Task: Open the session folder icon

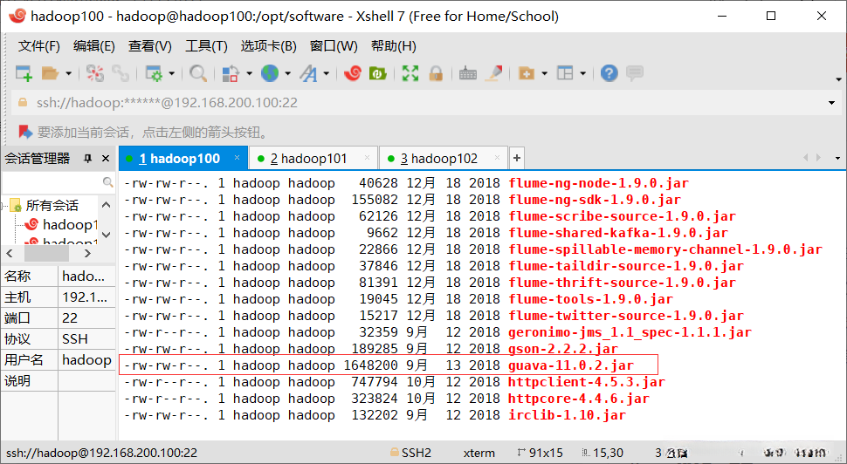Action: click(x=51, y=73)
